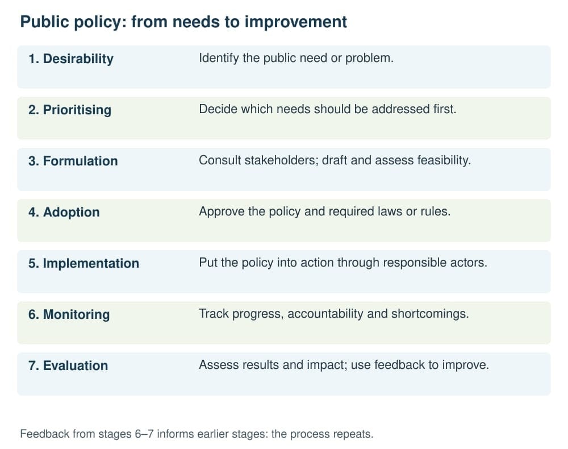Click the footnote about feedback from stages 6–7

click(197, 434)
